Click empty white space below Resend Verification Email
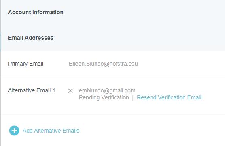This screenshot has height=146, width=225. coord(169,107)
